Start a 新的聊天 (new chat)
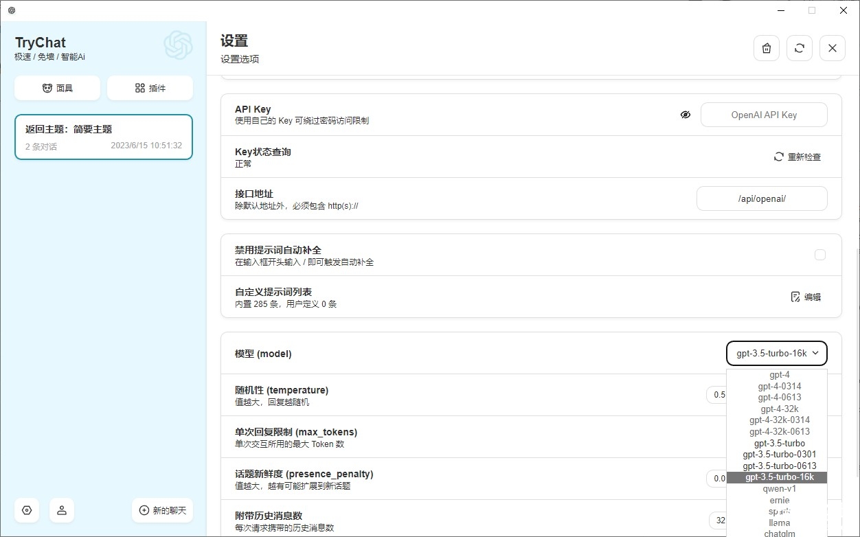Image resolution: width=860 pixels, height=537 pixels. (162, 510)
